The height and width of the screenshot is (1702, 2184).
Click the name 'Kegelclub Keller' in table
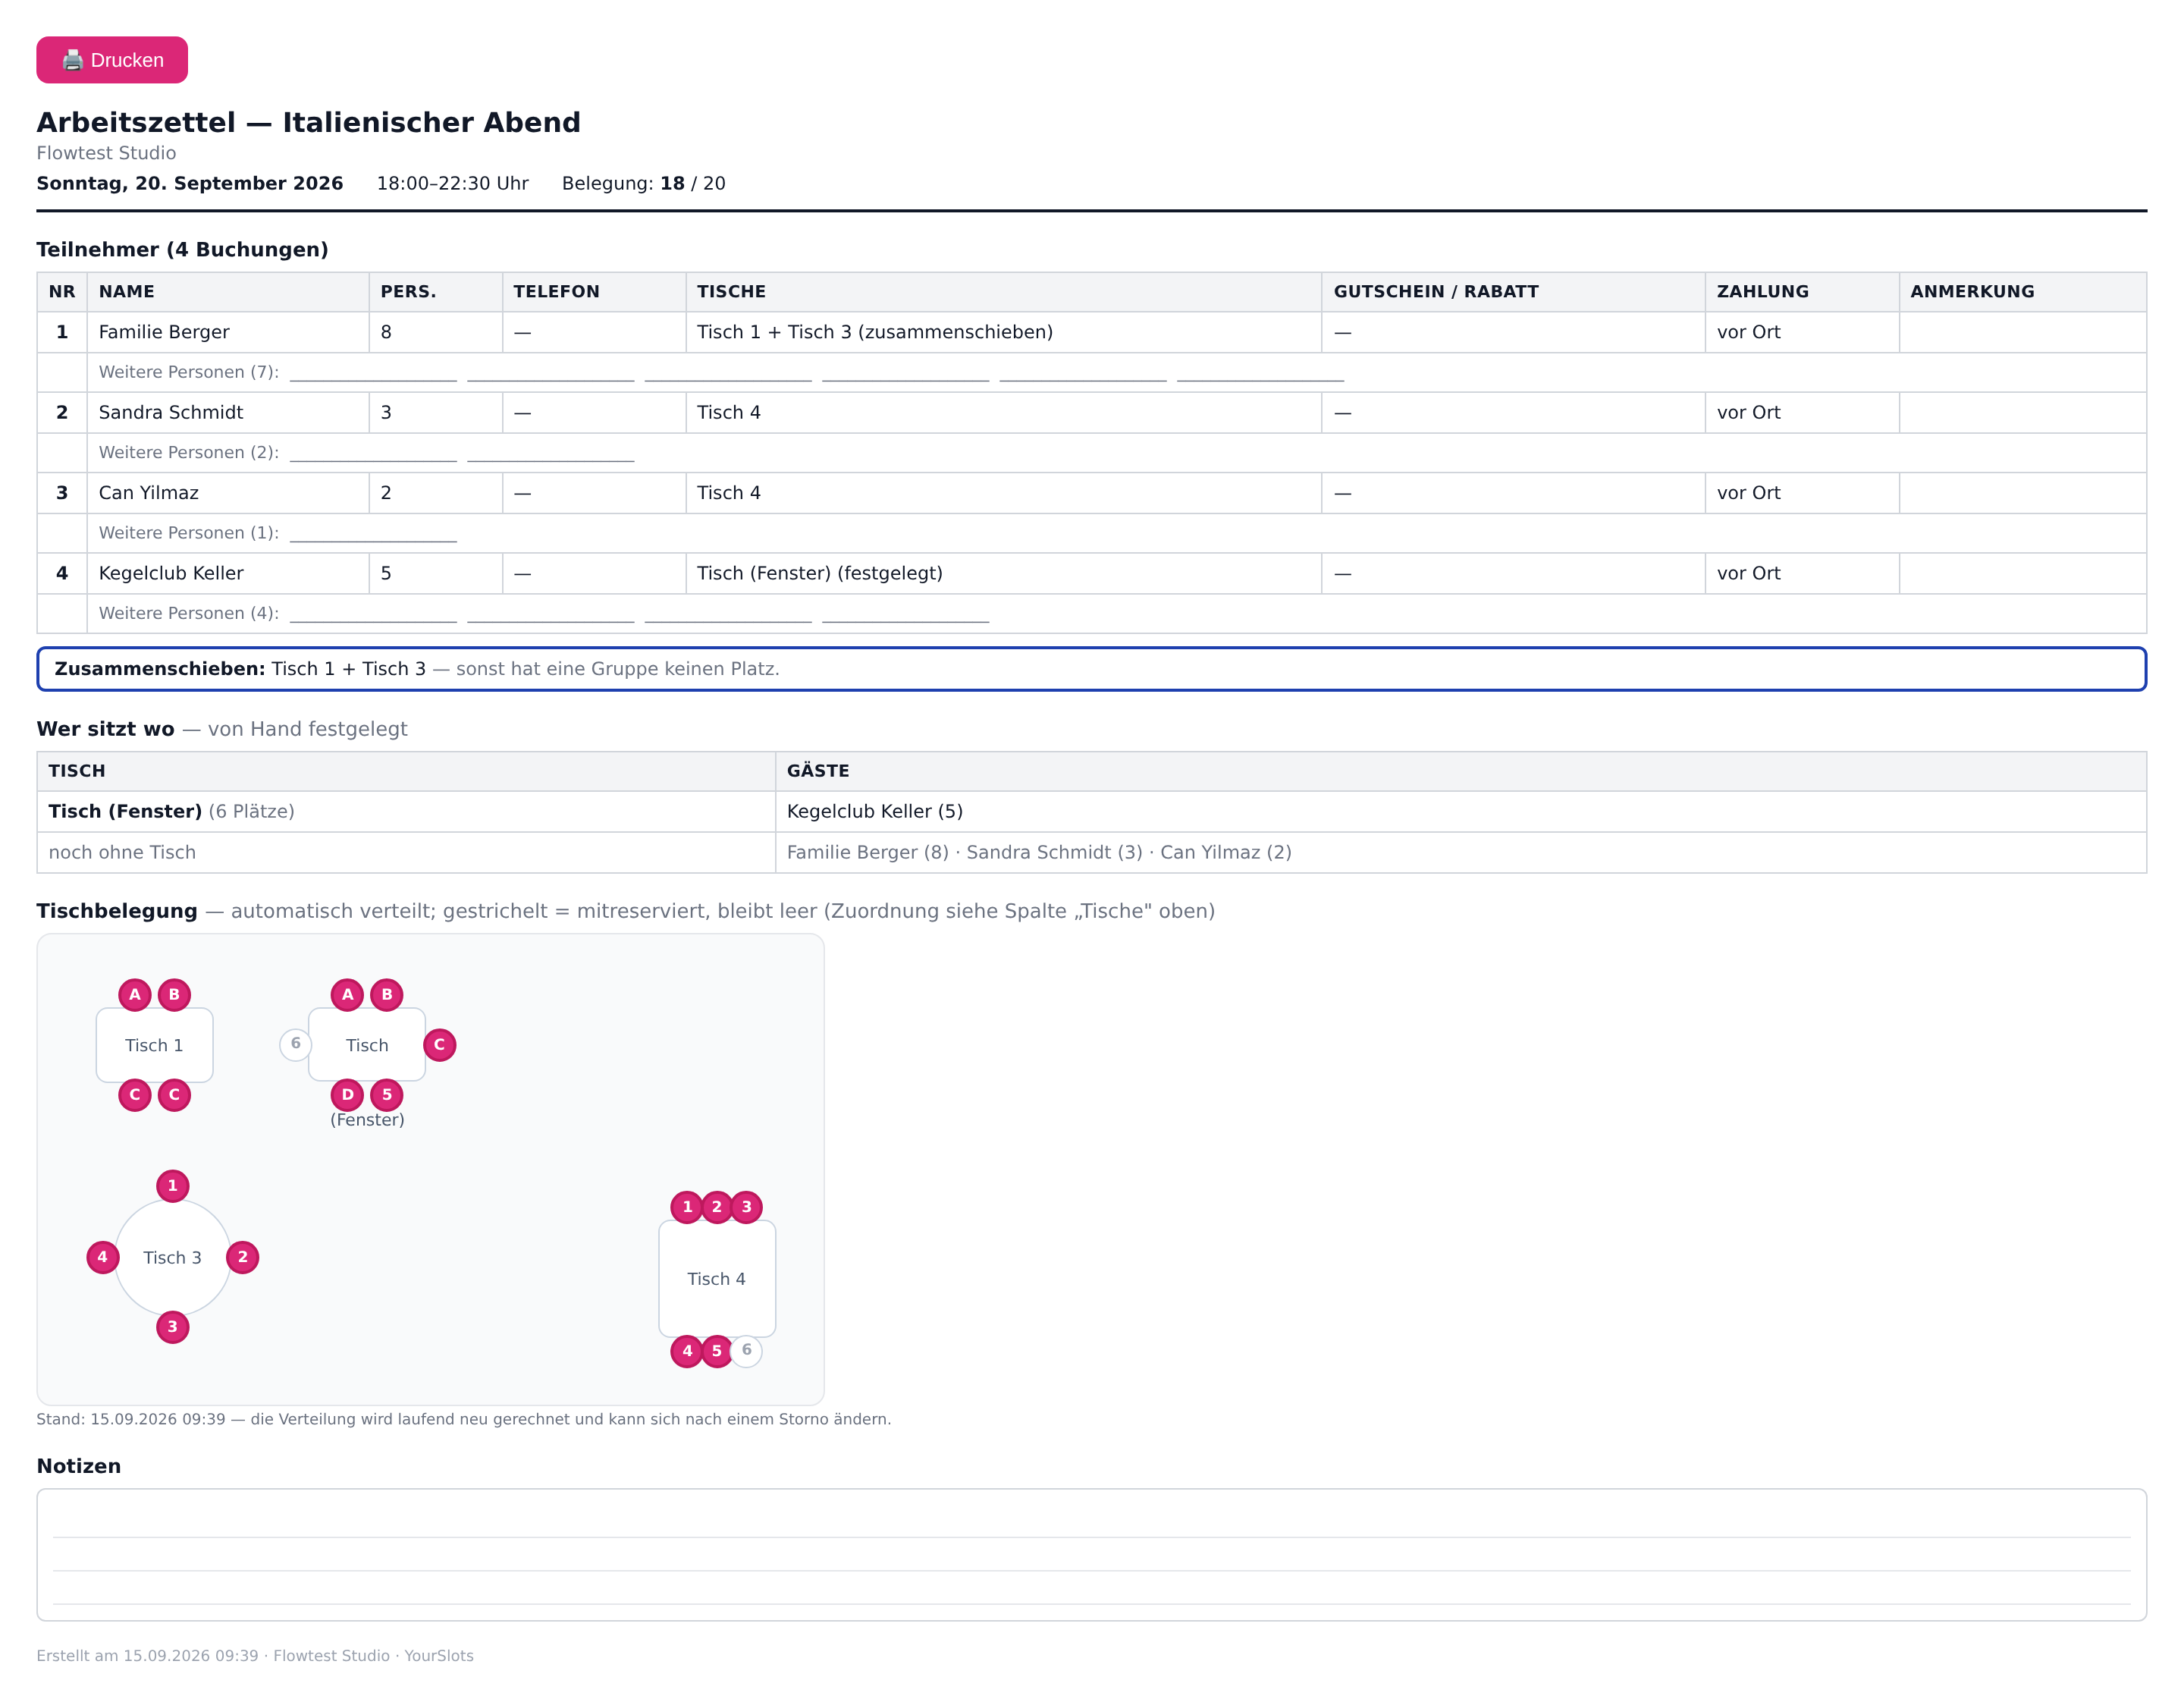click(171, 573)
